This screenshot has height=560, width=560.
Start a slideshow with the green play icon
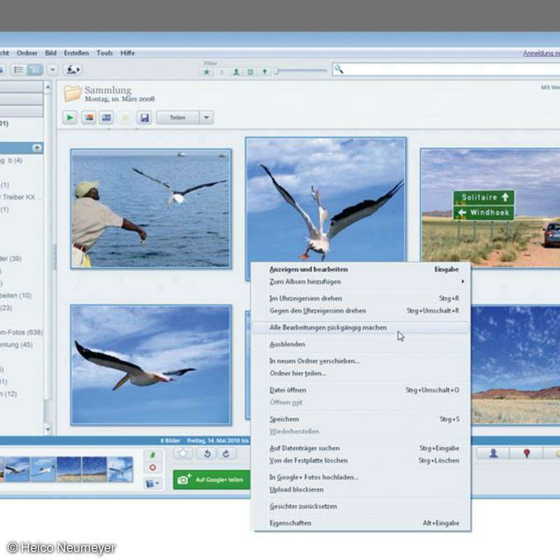[x=70, y=117]
